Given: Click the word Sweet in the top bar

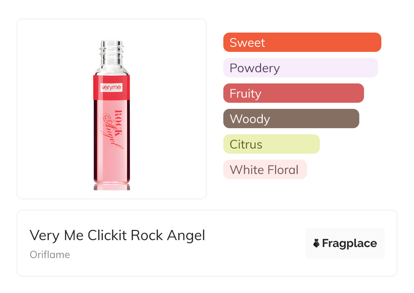Looking at the screenshot, I should (247, 42).
